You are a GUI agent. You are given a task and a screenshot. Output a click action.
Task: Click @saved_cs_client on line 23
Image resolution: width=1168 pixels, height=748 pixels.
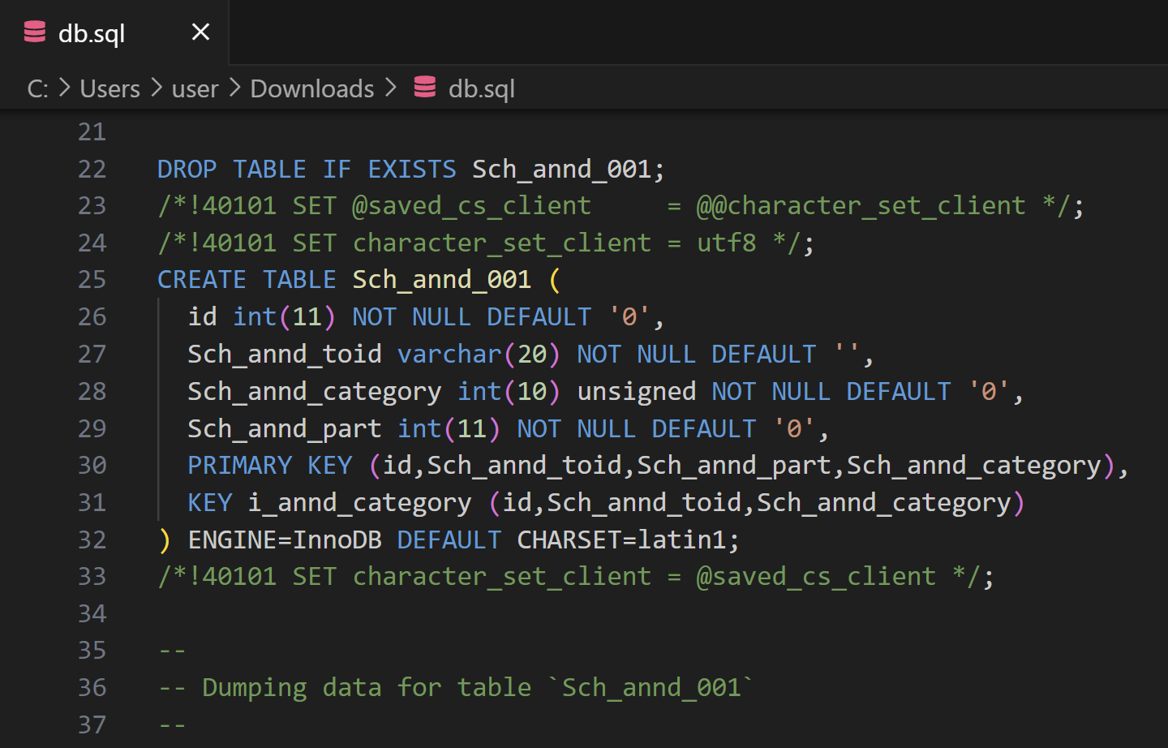coord(472,206)
